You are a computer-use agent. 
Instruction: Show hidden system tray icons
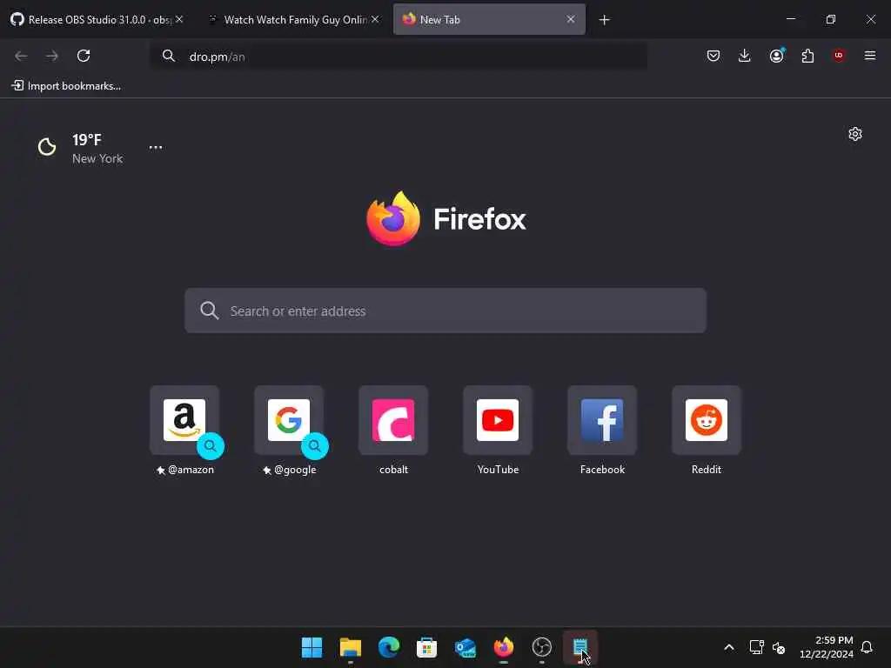[x=729, y=647]
